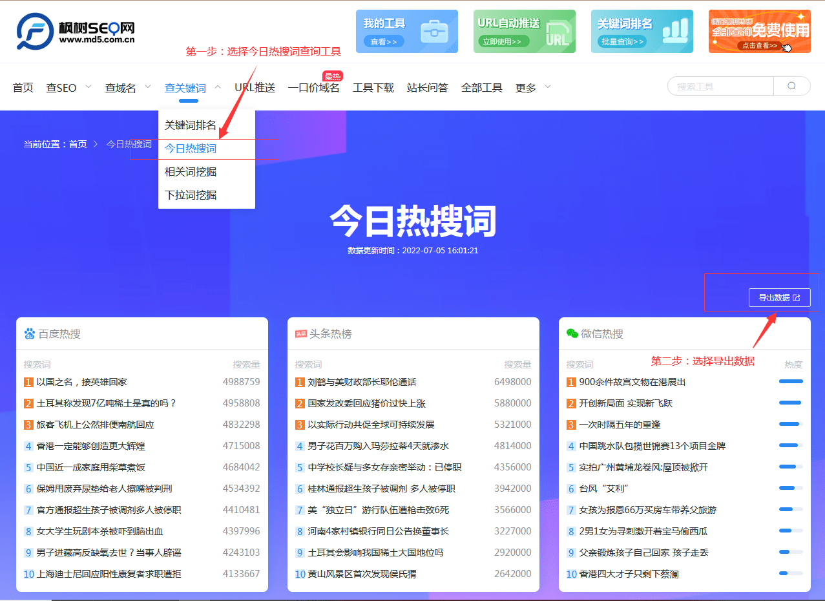Choose 今日热搜词 in the dropdown menu
Image resolution: width=825 pixels, height=601 pixels.
191,149
